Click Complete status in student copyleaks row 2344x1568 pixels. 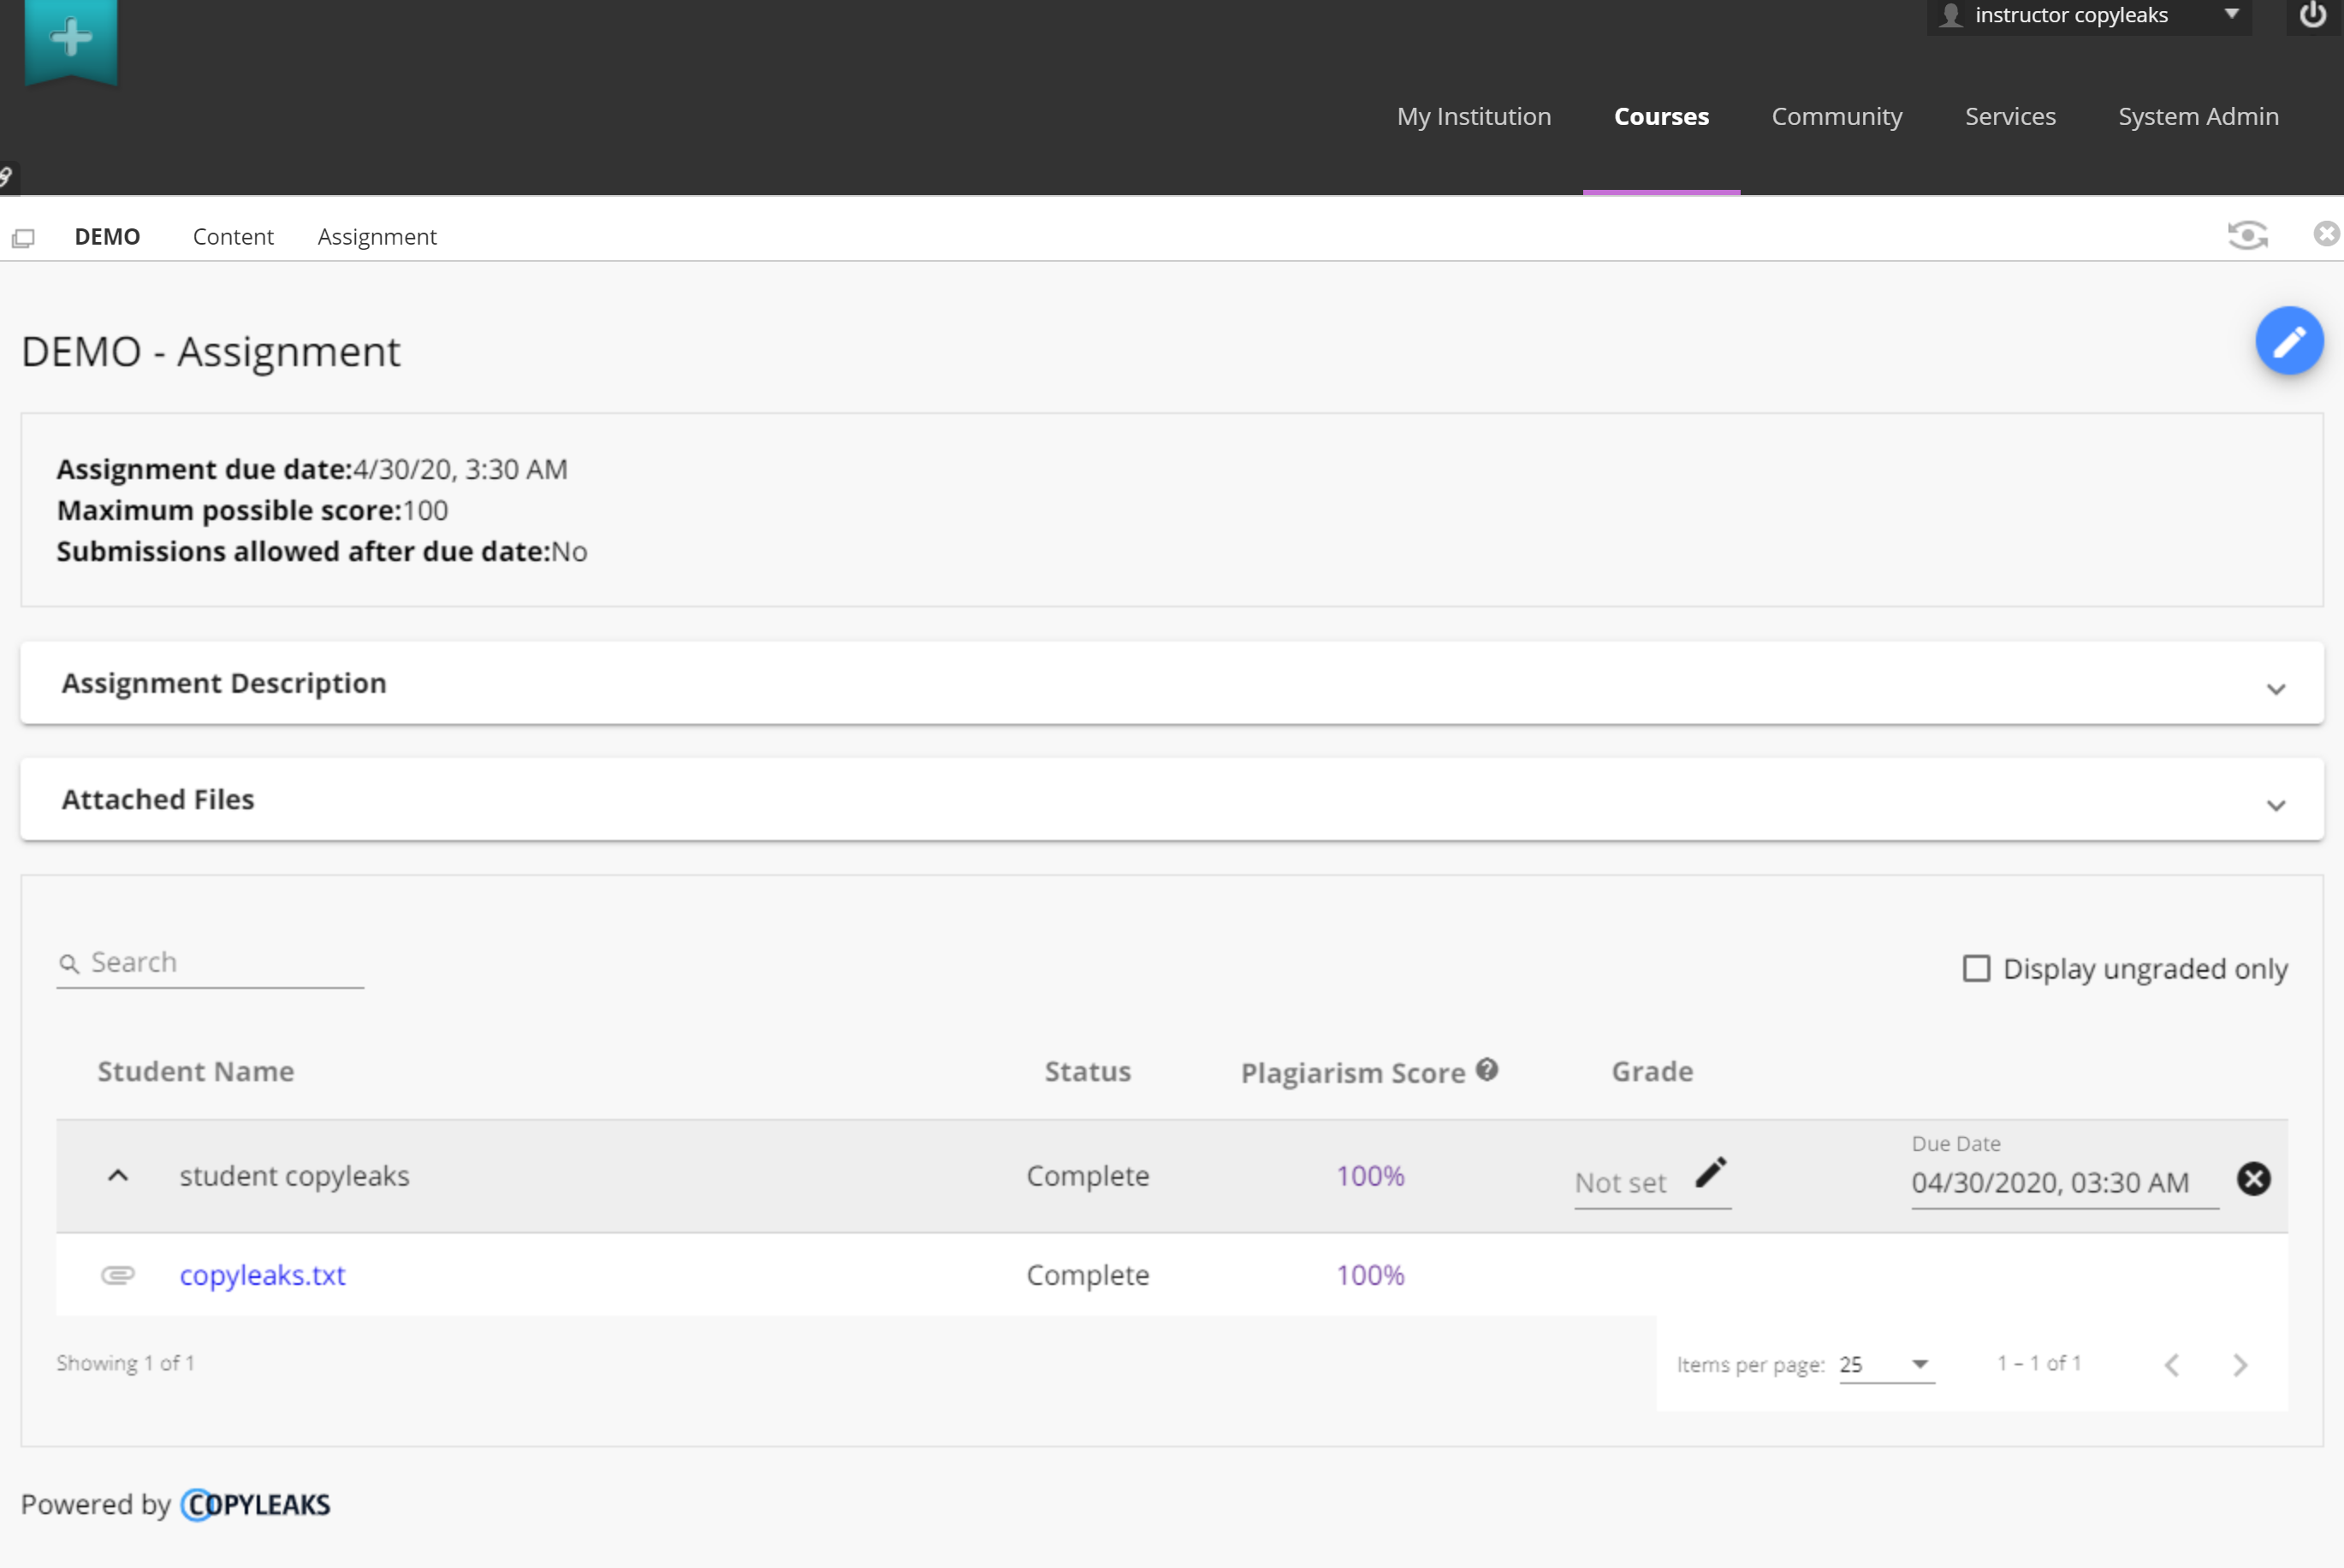pyautogui.click(x=1088, y=1176)
